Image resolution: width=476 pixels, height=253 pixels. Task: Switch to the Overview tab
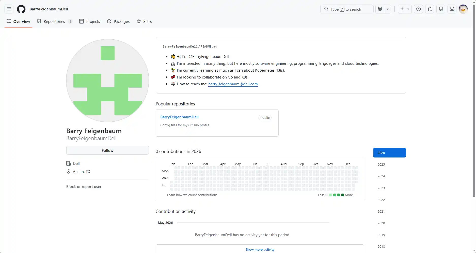(x=18, y=21)
